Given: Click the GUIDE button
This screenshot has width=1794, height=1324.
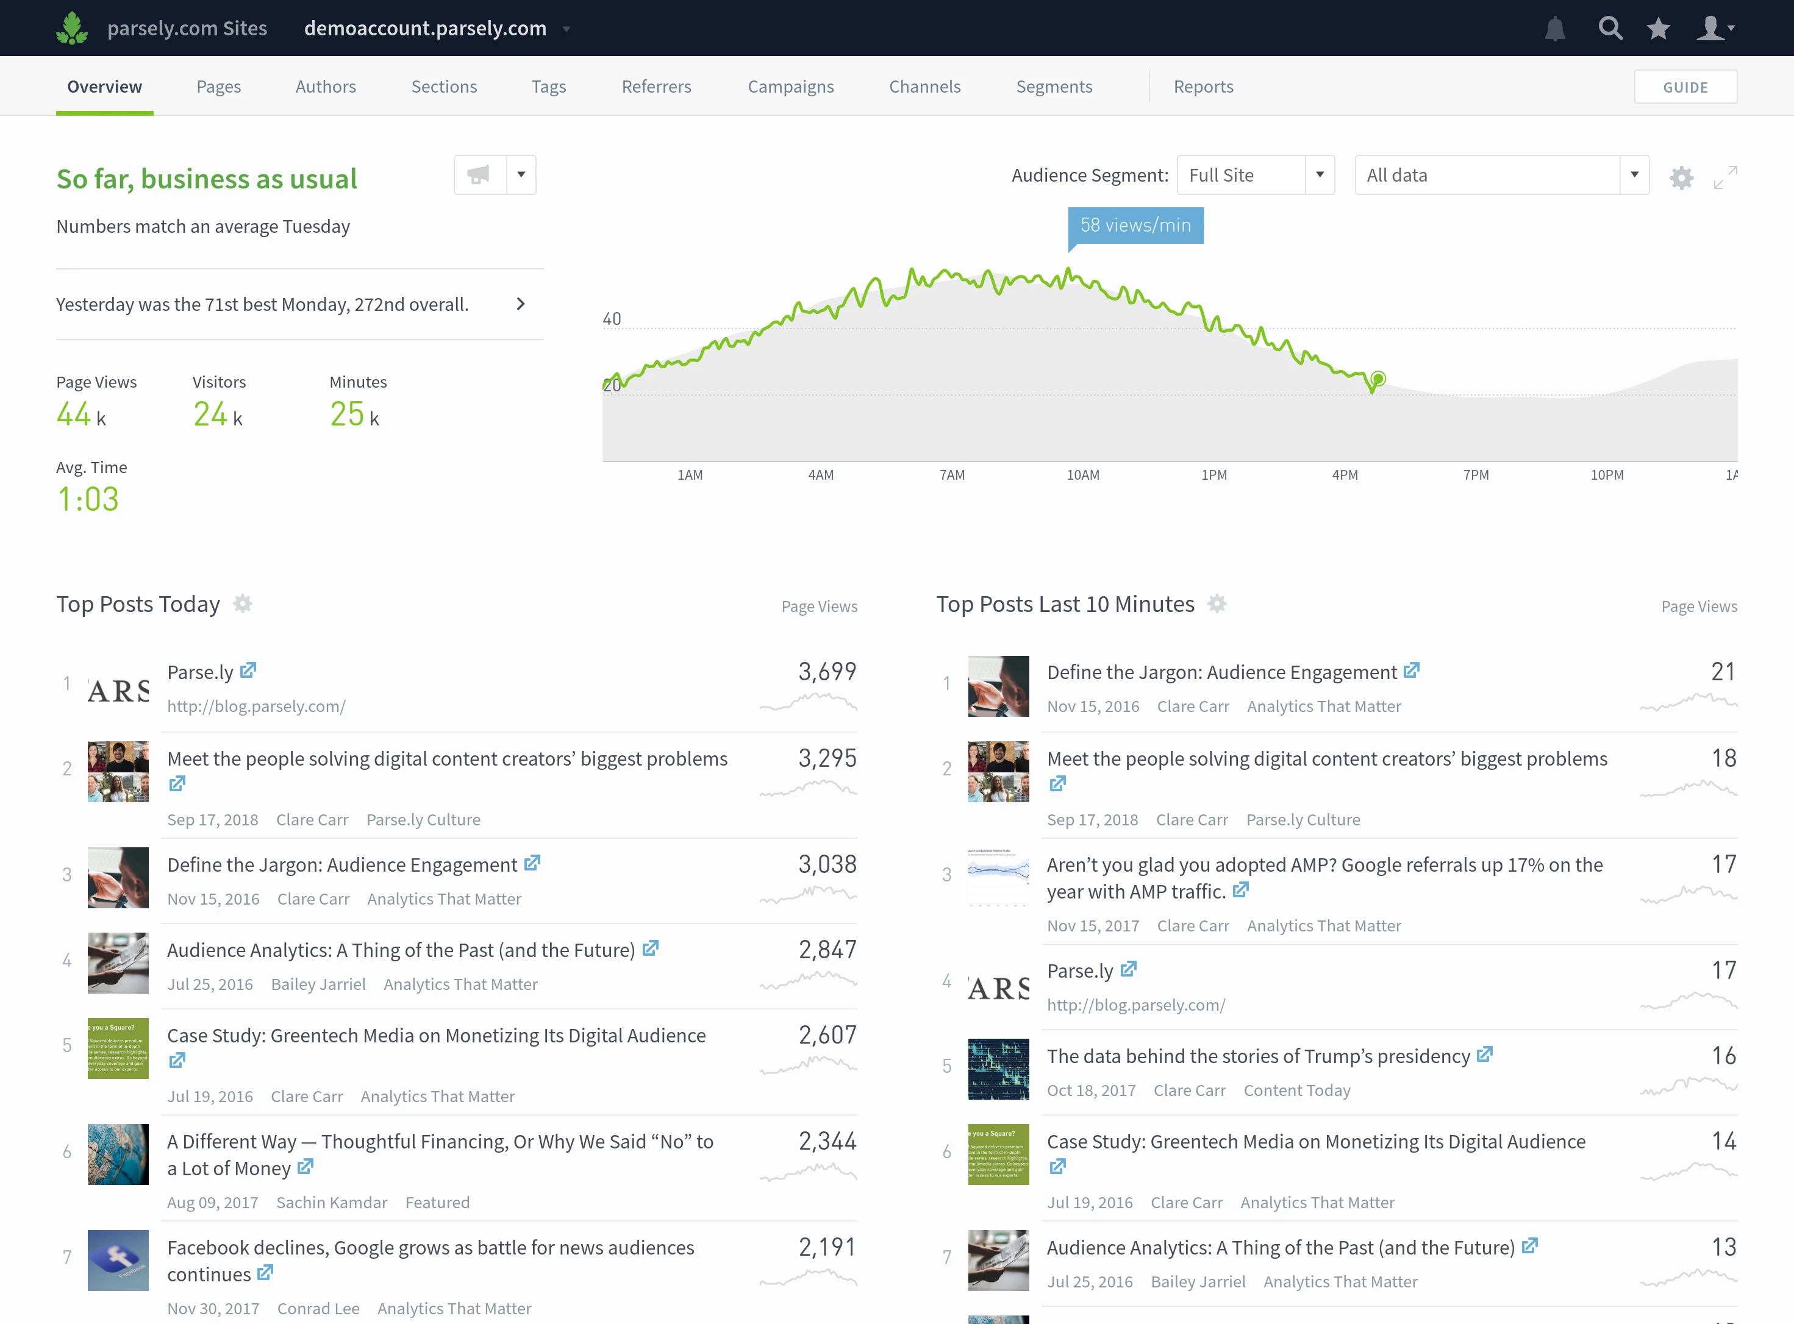Looking at the screenshot, I should tap(1685, 87).
